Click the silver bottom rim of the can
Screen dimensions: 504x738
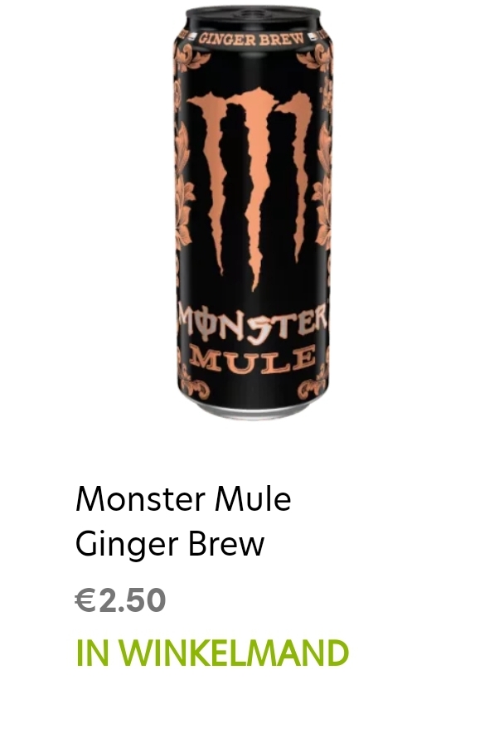tap(252, 410)
